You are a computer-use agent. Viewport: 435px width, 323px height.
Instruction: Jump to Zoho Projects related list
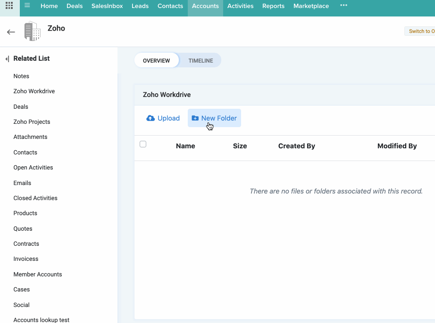(32, 122)
